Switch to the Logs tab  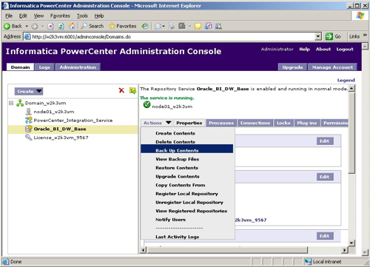(44, 67)
